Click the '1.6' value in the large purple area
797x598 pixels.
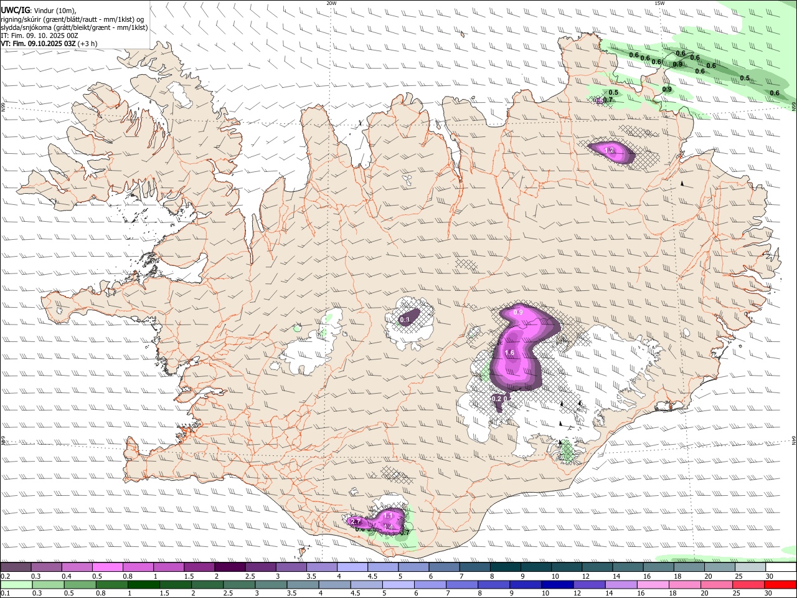coord(509,353)
